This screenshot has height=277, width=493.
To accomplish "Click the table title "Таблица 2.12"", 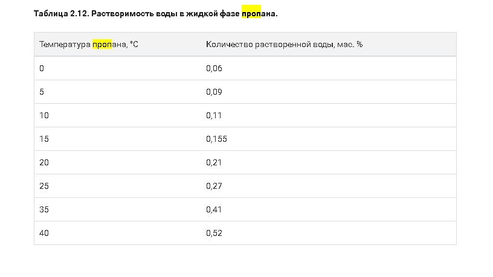I will click(x=60, y=13).
